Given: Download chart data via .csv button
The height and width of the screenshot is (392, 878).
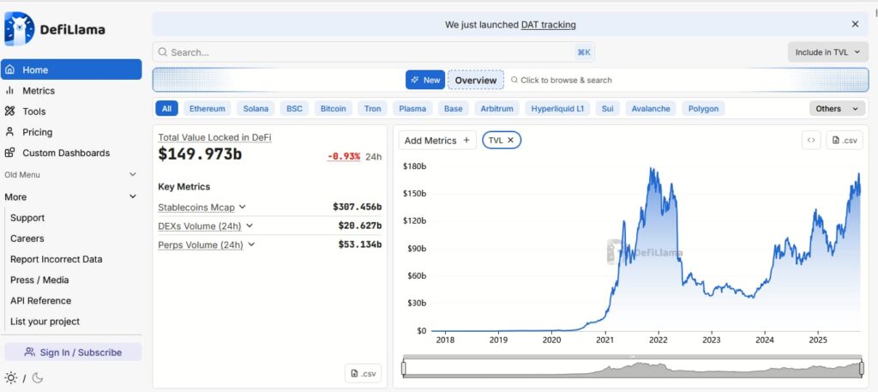Looking at the screenshot, I should 844,140.
